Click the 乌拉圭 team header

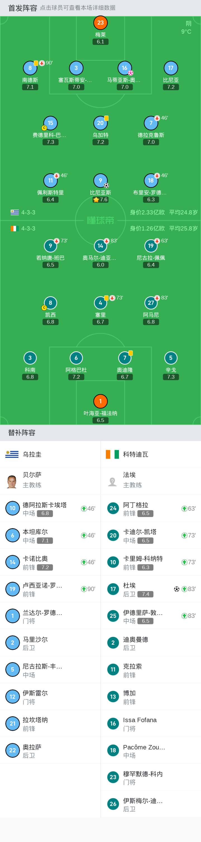(50, 454)
